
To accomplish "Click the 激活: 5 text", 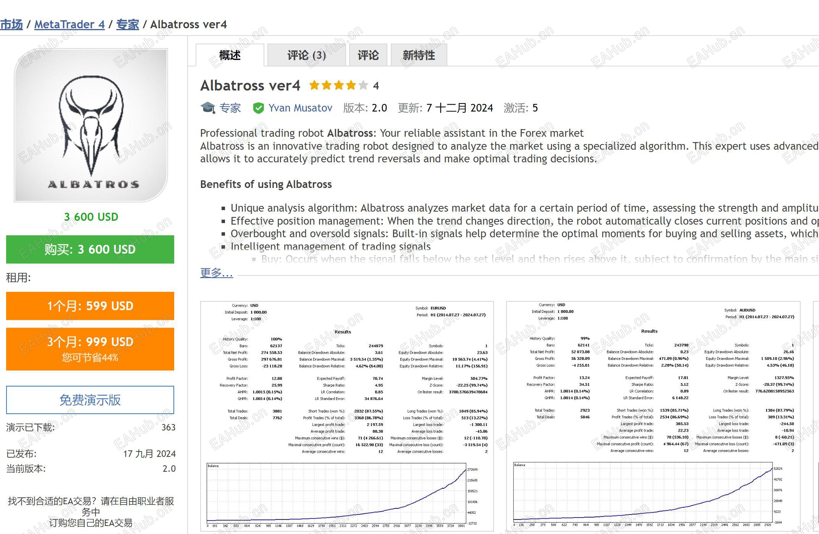I will [x=521, y=108].
